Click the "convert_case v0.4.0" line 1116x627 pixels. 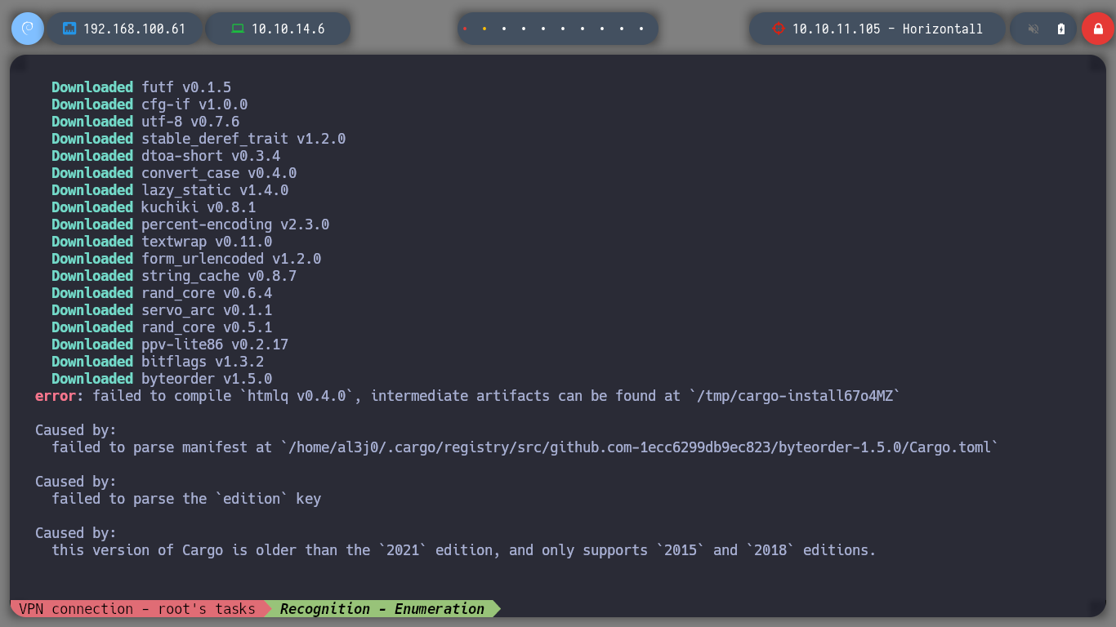(x=219, y=173)
